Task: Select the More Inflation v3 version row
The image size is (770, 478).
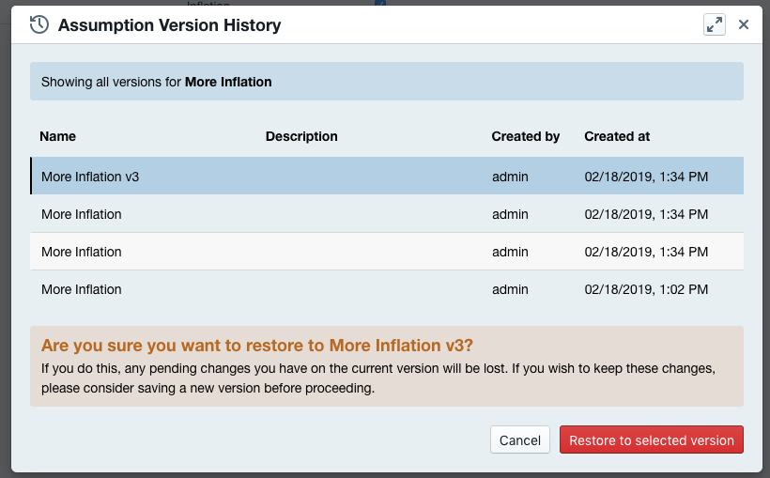Action: coord(90,177)
